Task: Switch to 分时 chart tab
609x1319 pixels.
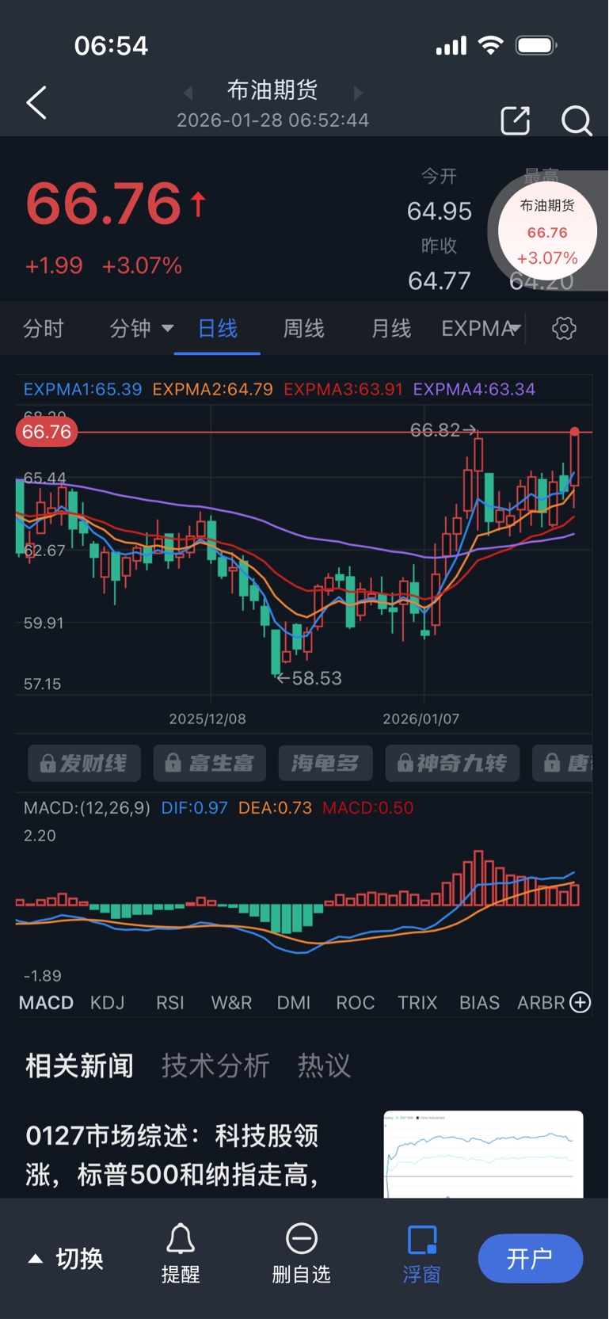Action: [x=43, y=328]
